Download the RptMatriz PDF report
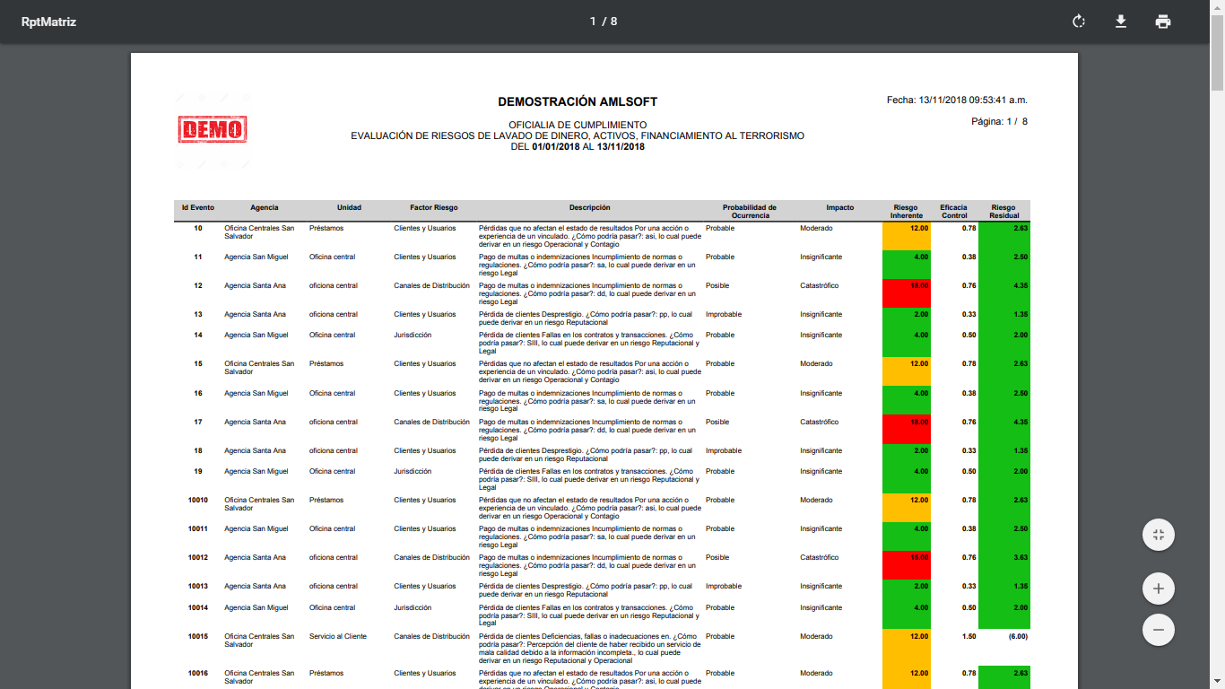The height and width of the screenshot is (689, 1225). (x=1120, y=22)
